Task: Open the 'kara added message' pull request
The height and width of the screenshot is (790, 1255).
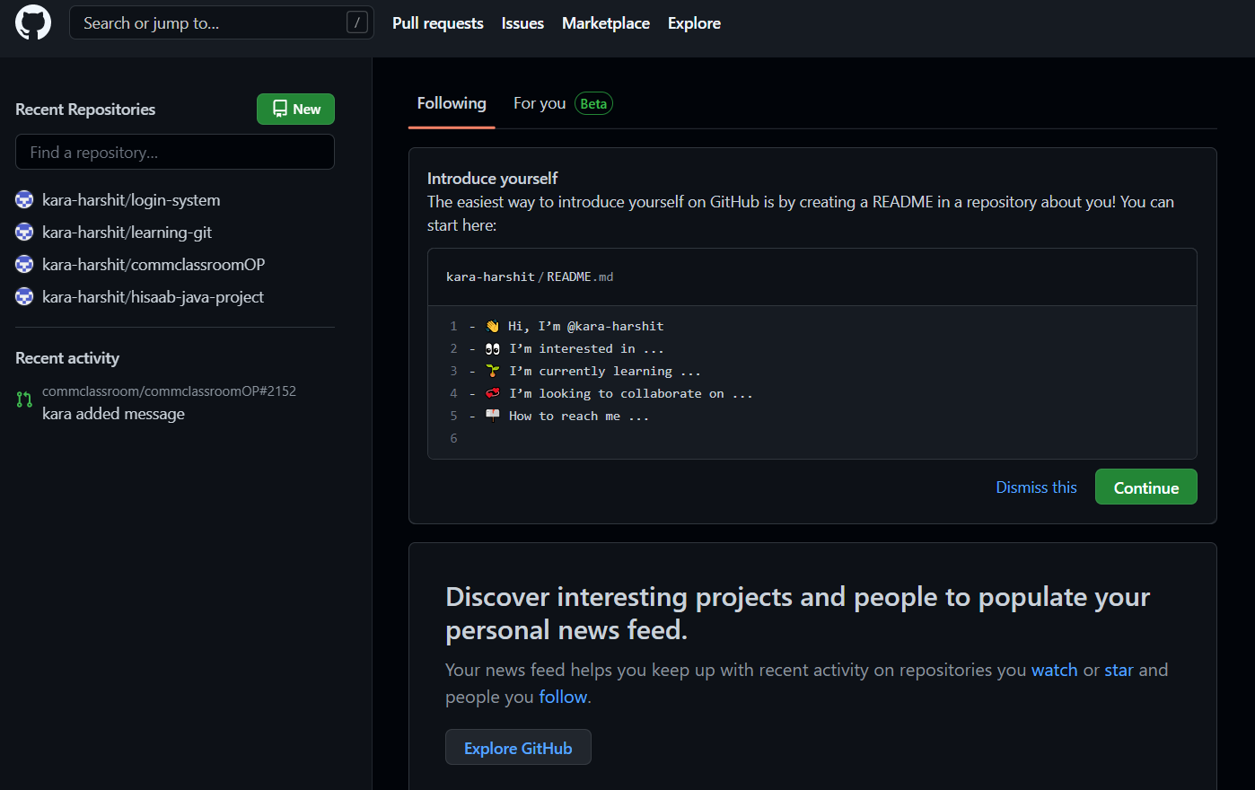Action: (x=113, y=413)
